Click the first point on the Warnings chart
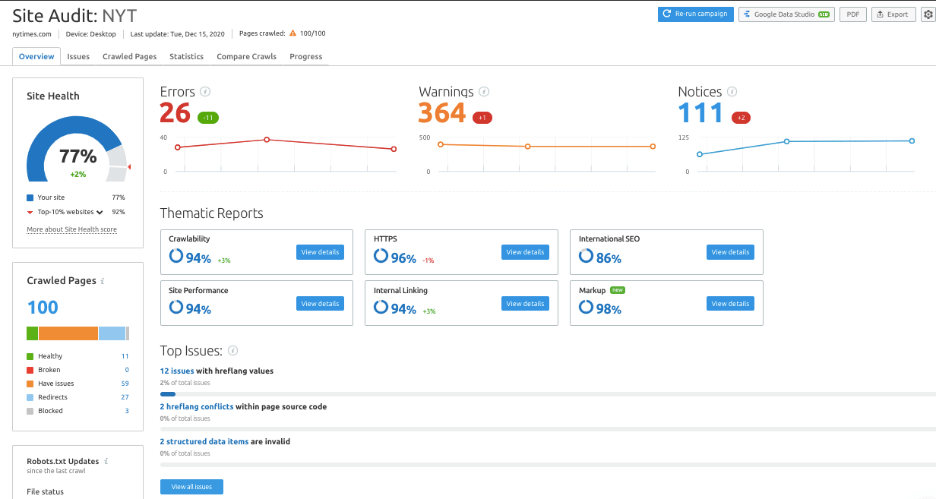The image size is (936, 499). click(x=441, y=144)
